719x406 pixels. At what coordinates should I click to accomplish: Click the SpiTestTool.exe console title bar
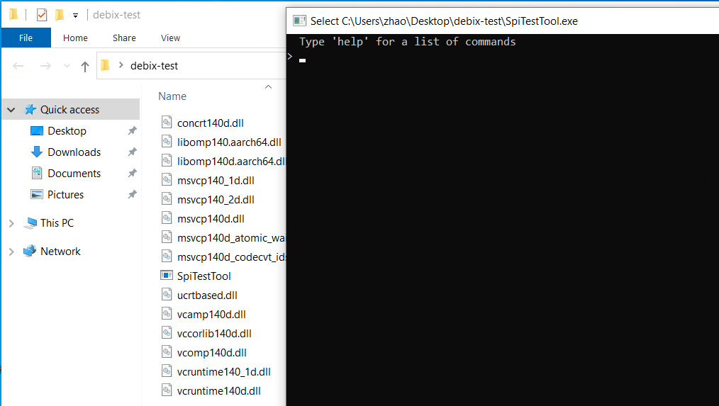coord(502,21)
